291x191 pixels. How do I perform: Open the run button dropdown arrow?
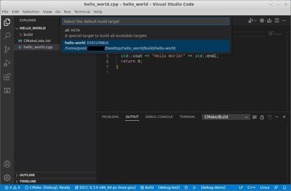pyautogui.click(x=256, y=21)
